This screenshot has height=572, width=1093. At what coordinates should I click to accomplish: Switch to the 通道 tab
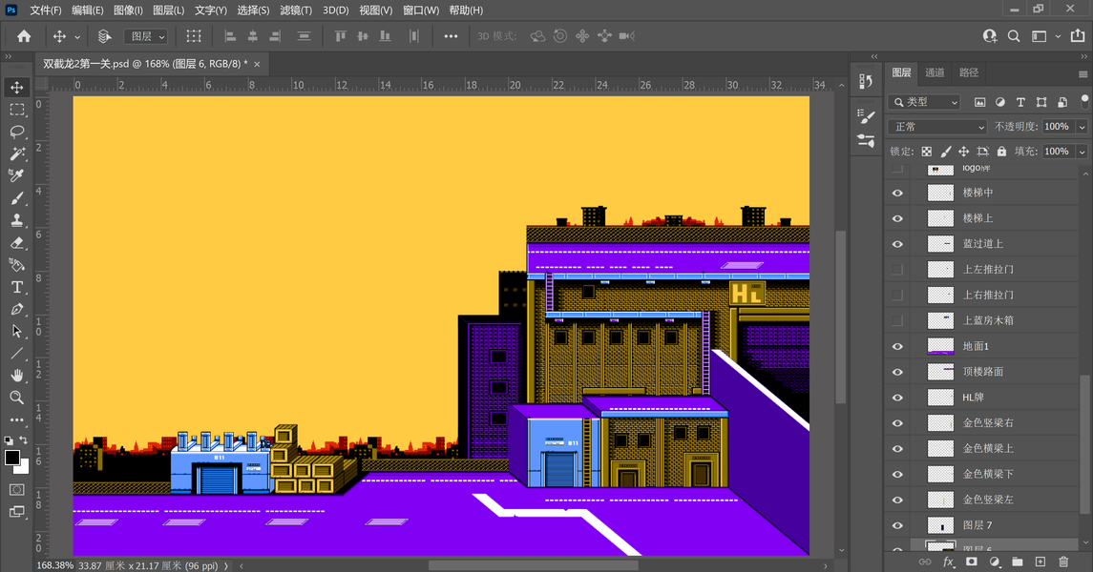click(x=935, y=72)
